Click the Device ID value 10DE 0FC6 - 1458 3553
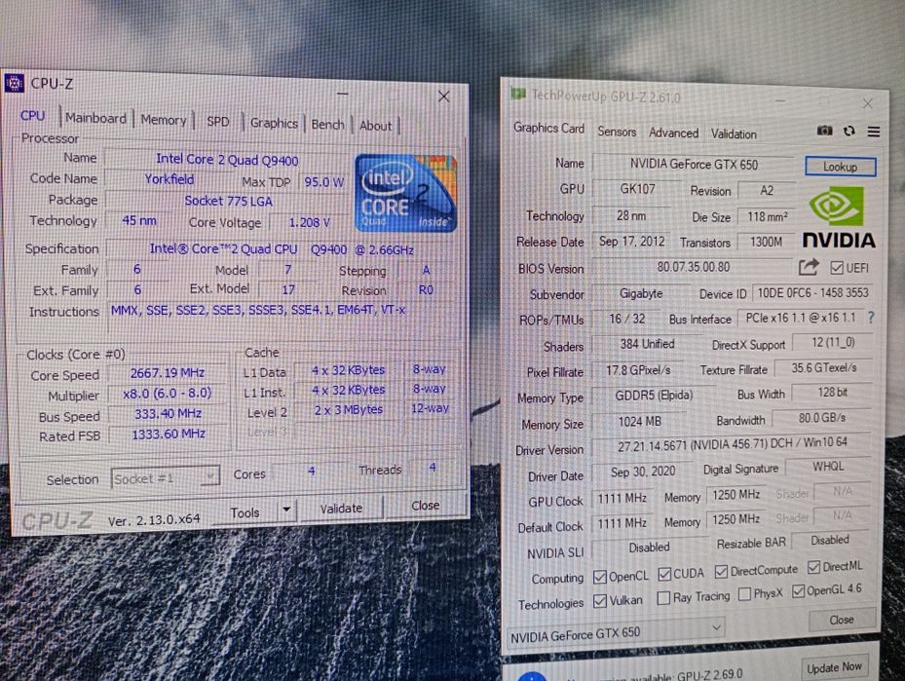Screen dimensions: 905x681 pos(812,292)
